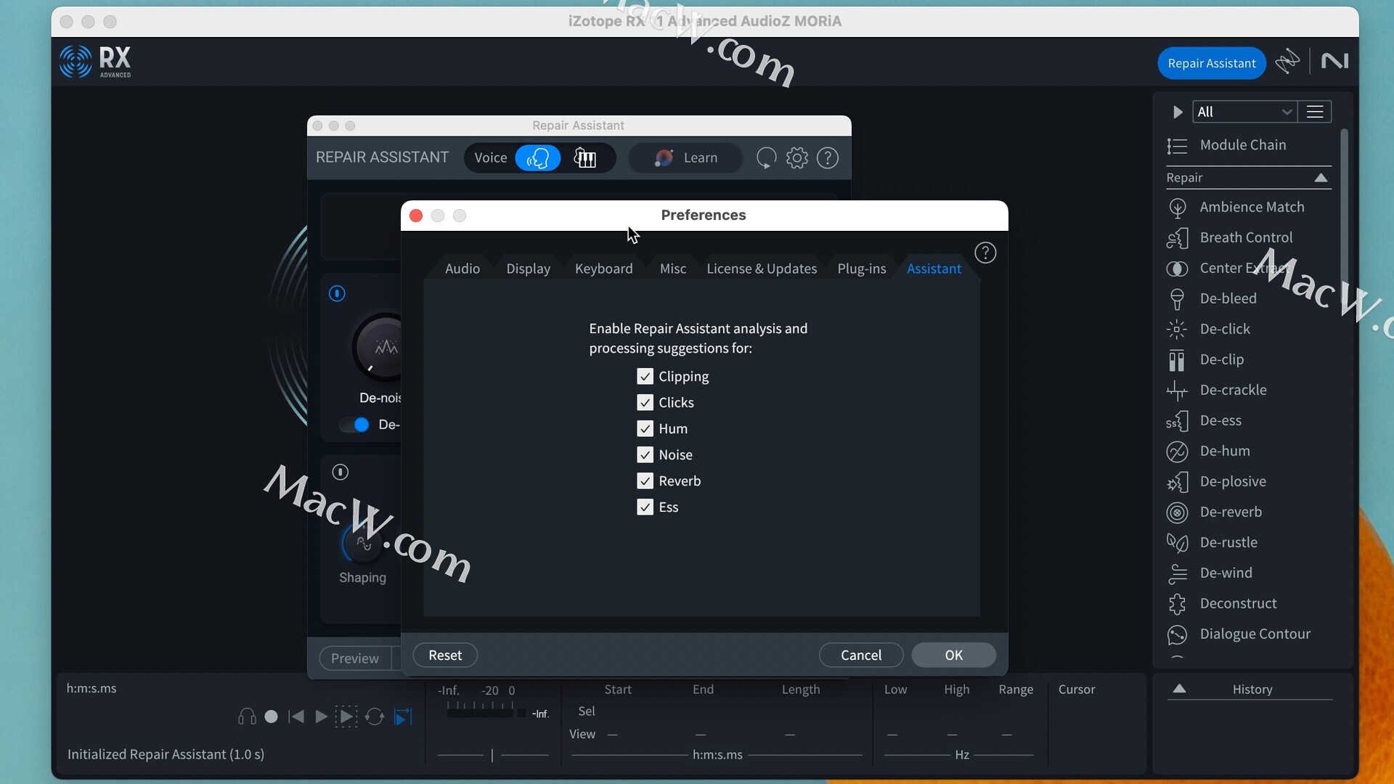The width and height of the screenshot is (1394, 784).
Task: Click the module panel play arrow
Action: point(1178,112)
